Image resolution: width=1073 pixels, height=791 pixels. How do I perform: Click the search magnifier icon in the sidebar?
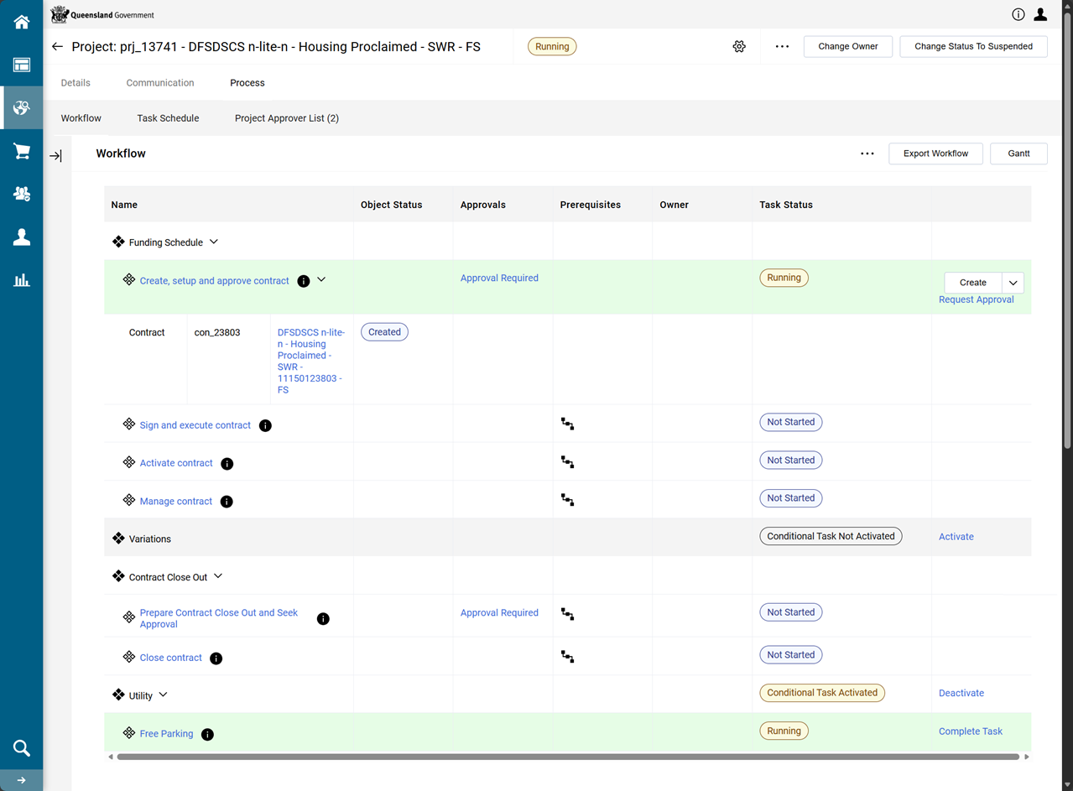tap(21, 748)
